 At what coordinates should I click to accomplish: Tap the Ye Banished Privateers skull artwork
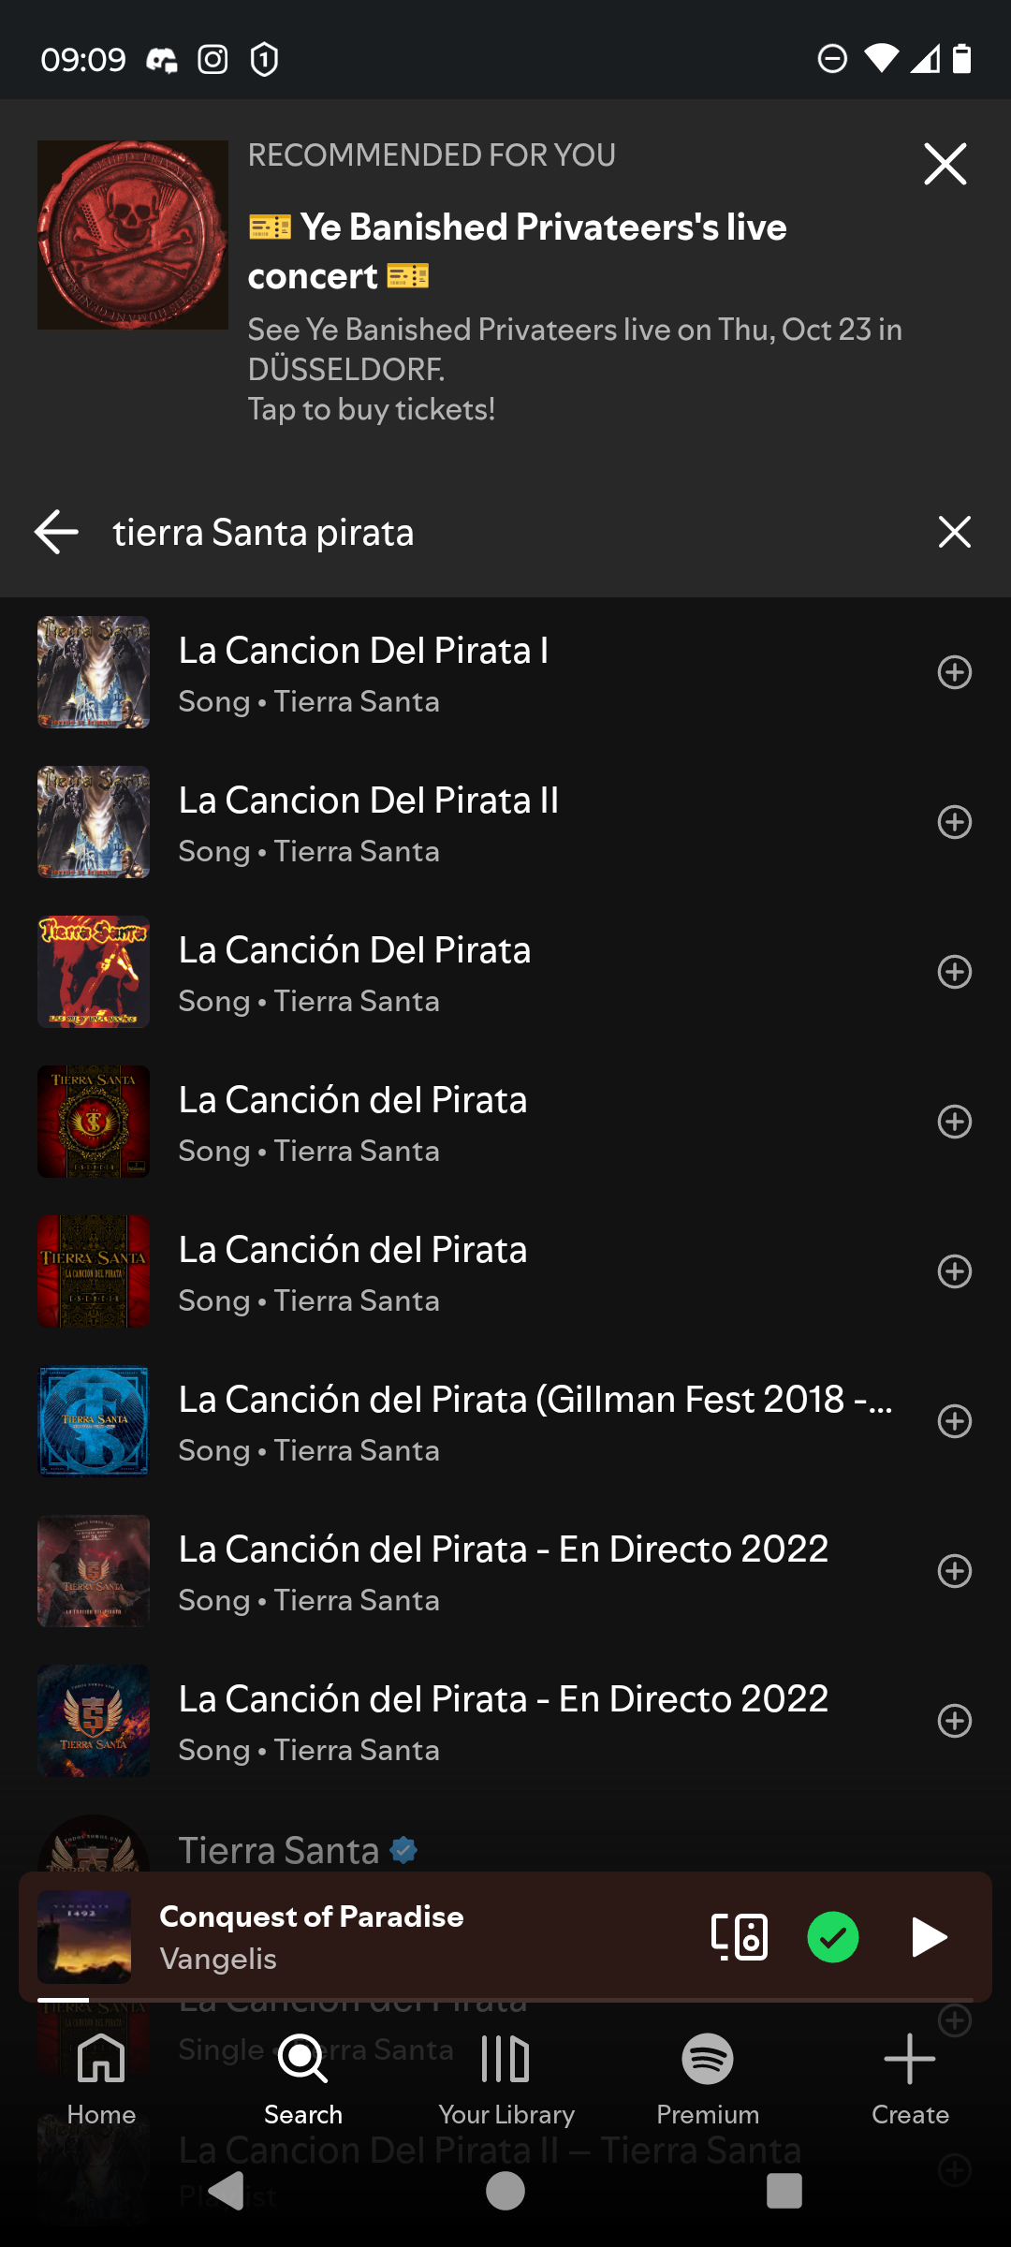(x=133, y=235)
